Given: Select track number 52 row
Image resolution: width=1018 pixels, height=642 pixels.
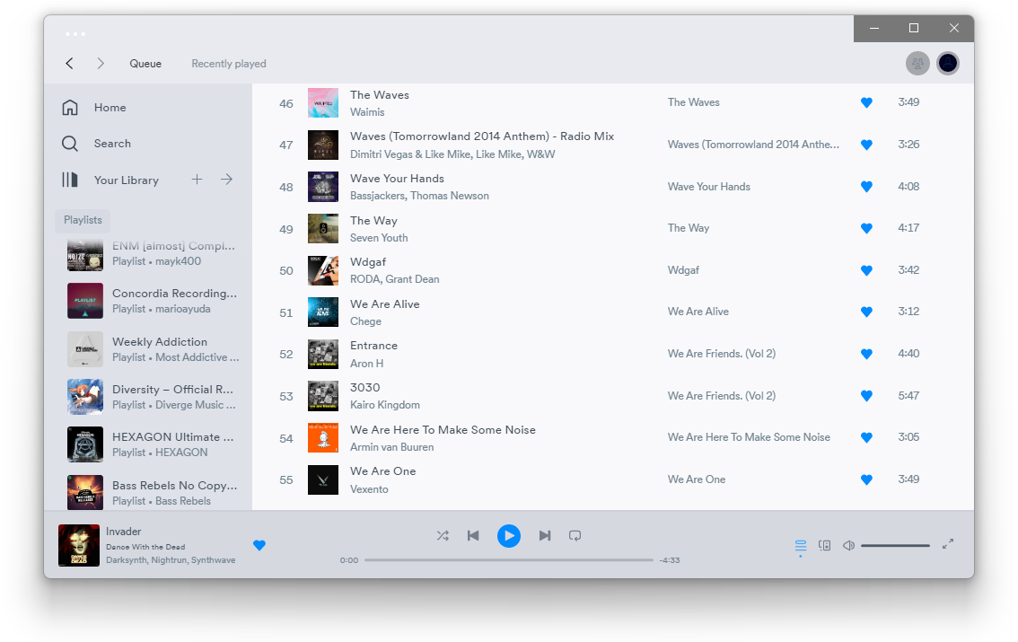Looking at the screenshot, I should [x=613, y=354].
